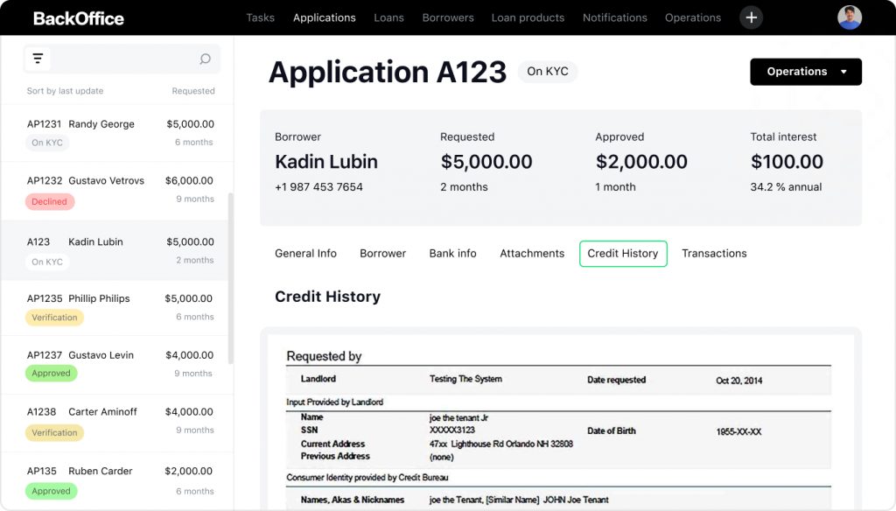The height and width of the screenshot is (511, 896).
Task: Select application A123 Kadin Lubin in list
Action: click(116, 250)
